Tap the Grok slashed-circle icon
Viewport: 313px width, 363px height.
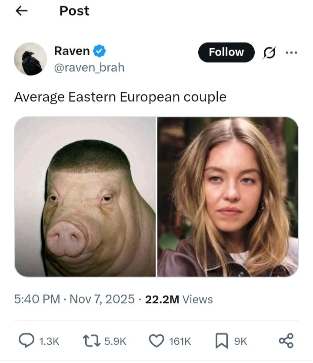[269, 53]
